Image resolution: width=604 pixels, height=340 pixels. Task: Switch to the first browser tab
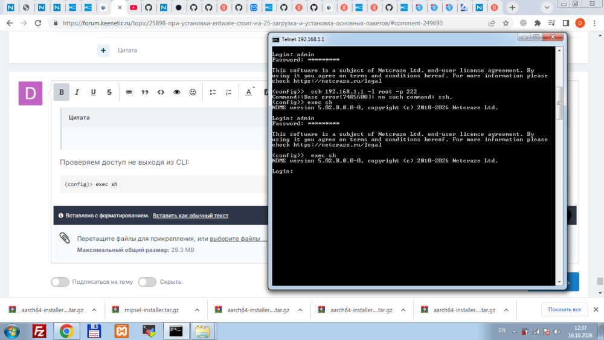(11, 7)
